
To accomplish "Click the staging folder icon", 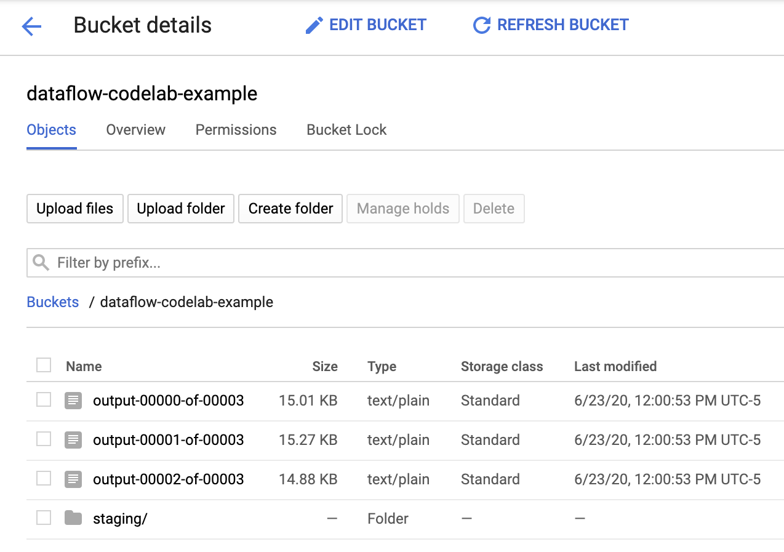I will pos(73,518).
